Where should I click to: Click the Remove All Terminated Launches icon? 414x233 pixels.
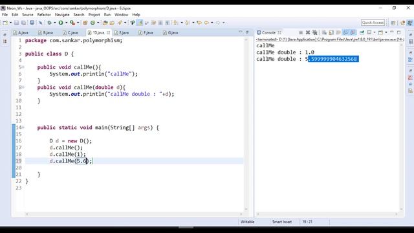[315, 32]
